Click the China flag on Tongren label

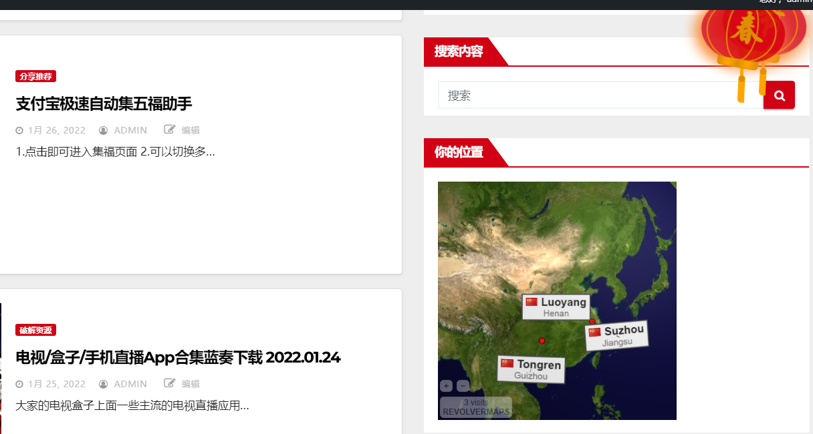[x=507, y=363]
